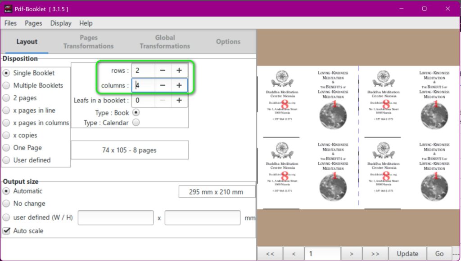Increase Leafs in a booklet with plus
The height and width of the screenshot is (261, 461).
click(179, 100)
